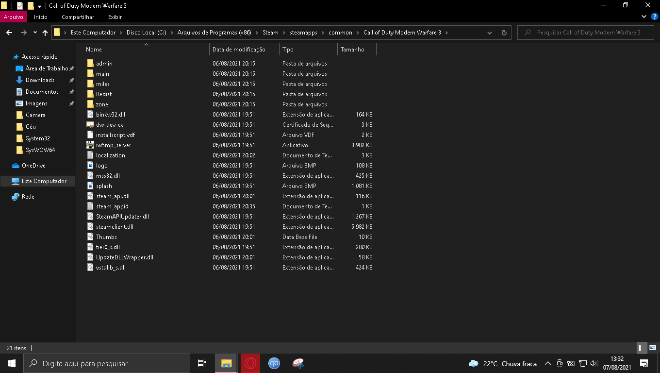Select the iw5mp_server application icon
The image size is (660, 373).
[90, 145]
